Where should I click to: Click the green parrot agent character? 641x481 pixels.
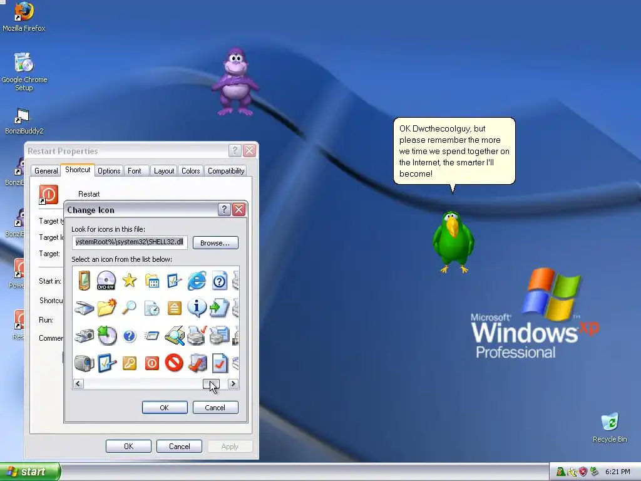coord(453,242)
